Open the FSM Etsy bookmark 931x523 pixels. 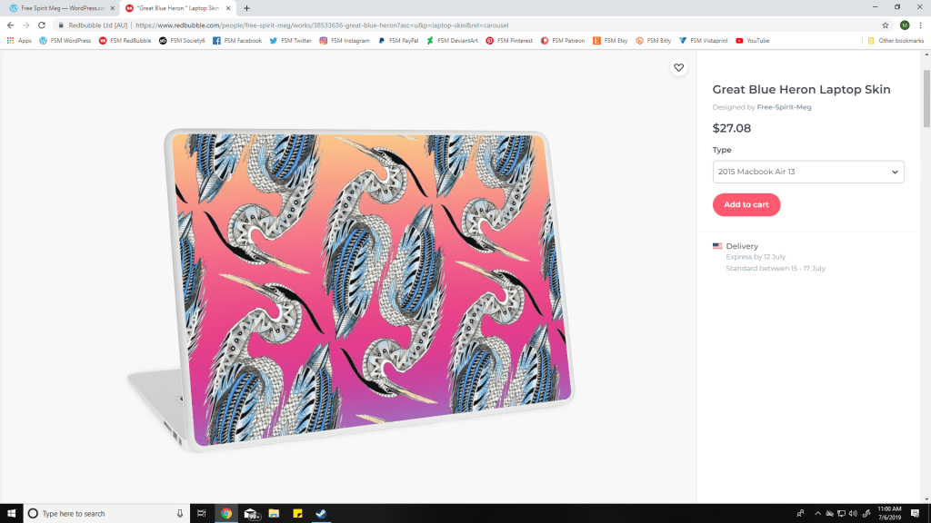click(610, 40)
